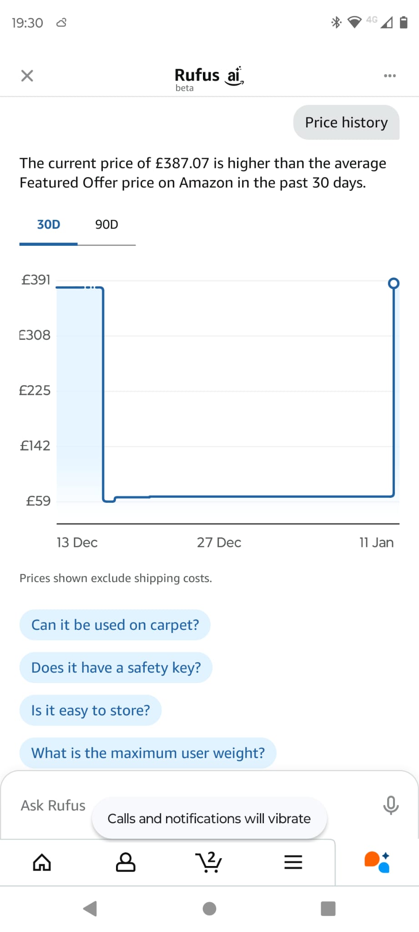This screenshot has width=419, height=932.
Task: Focus the Ask Rufus text field
Action: (53, 805)
